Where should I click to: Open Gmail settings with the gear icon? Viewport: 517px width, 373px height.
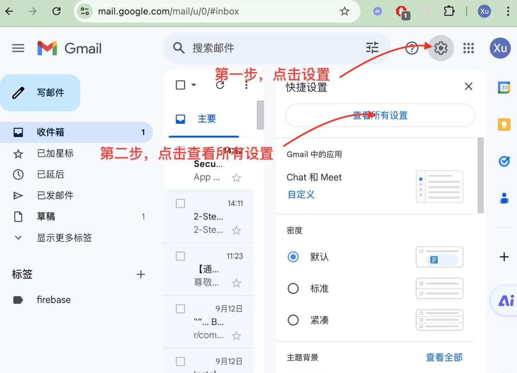(x=440, y=48)
